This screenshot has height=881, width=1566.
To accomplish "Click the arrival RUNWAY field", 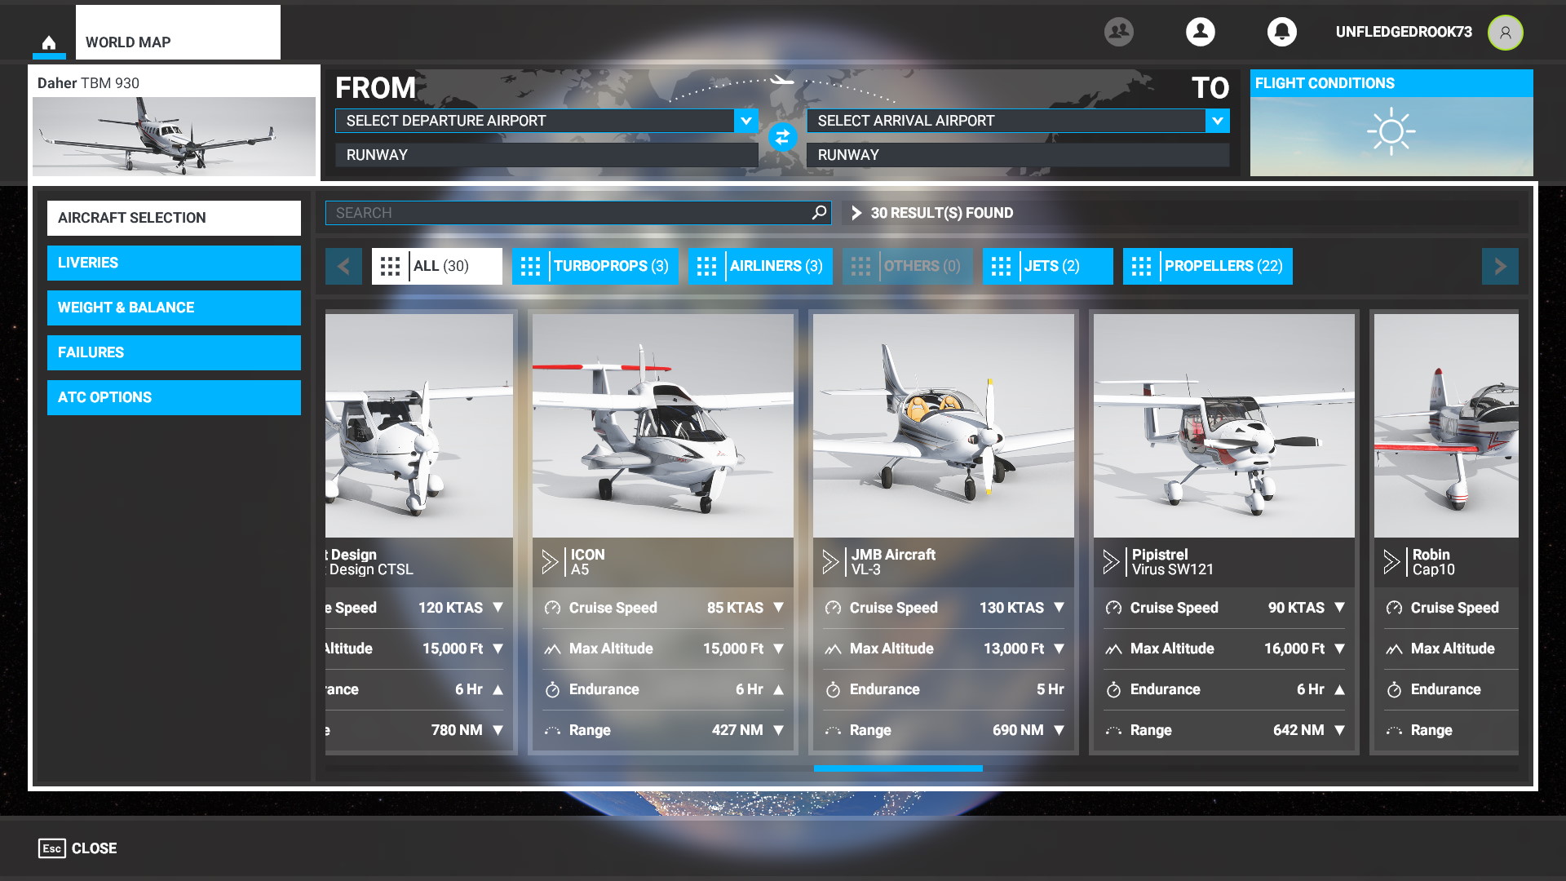I will pyautogui.click(x=1018, y=155).
